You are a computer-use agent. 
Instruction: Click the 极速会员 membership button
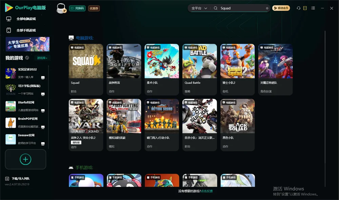coord(281,8)
